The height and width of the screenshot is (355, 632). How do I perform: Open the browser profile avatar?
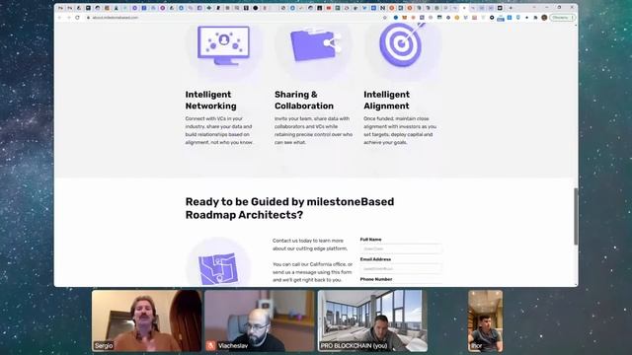click(544, 18)
